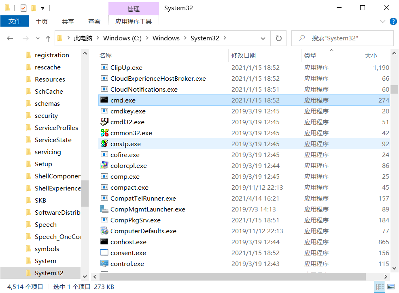Click the cmmon32.exe colorful icon
This screenshot has height=293, width=399.
(104, 133)
